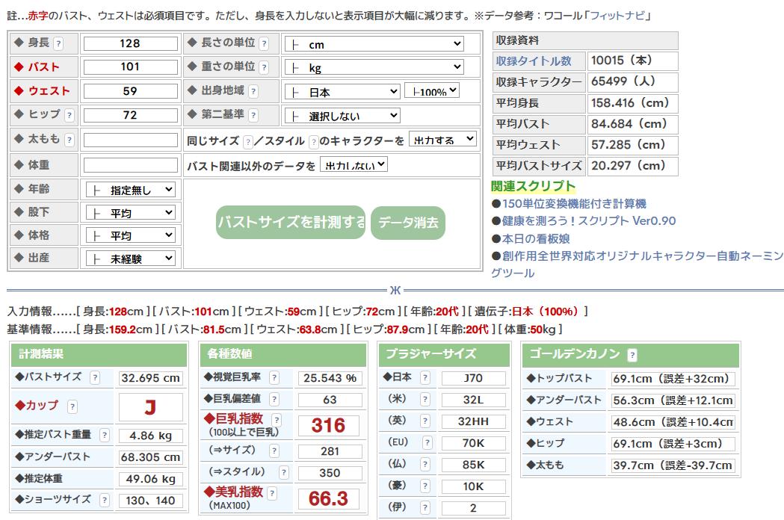Click the help icon beside ゴールデンカノン header
Viewport: 784px width, 520px height.
coord(632,355)
